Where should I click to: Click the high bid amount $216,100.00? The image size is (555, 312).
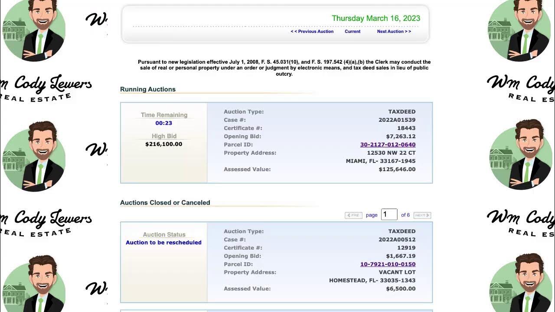coord(164,144)
